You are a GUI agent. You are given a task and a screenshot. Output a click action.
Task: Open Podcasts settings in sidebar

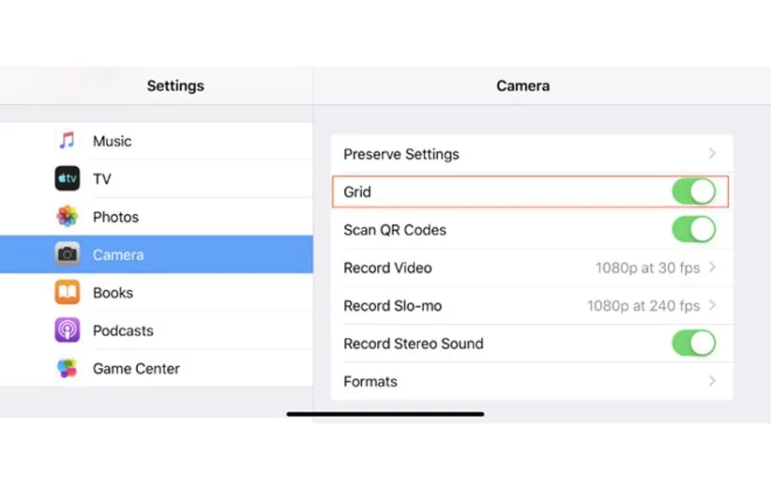[123, 330]
